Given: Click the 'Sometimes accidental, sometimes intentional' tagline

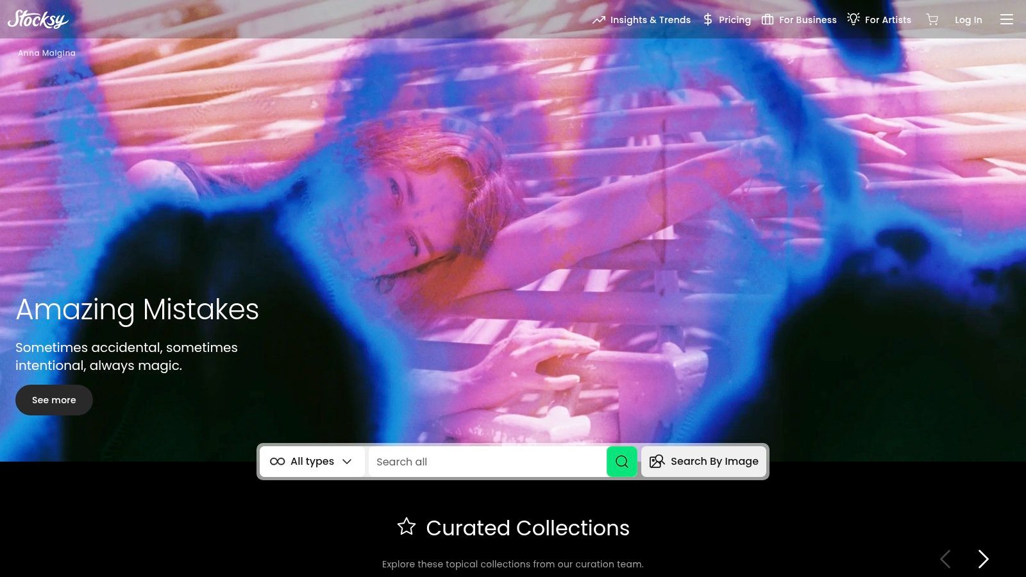Looking at the screenshot, I should pyautogui.click(x=126, y=356).
